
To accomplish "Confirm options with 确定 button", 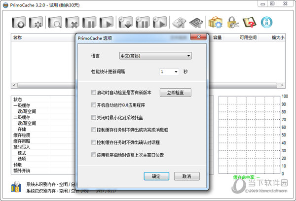I will tap(156, 176).
